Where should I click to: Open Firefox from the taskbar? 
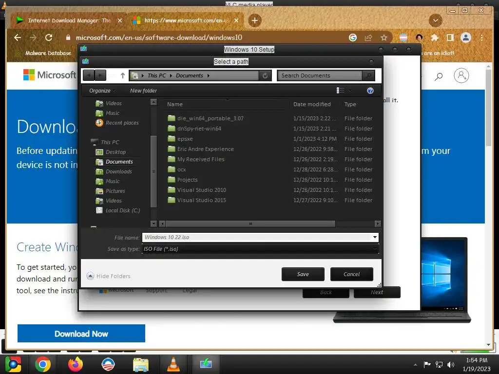tap(76, 364)
